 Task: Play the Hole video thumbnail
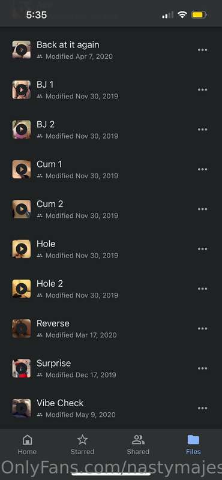(22, 249)
